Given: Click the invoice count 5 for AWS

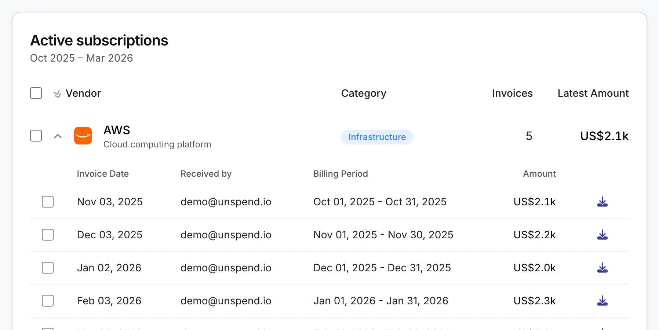Looking at the screenshot, I should (529, 136).
